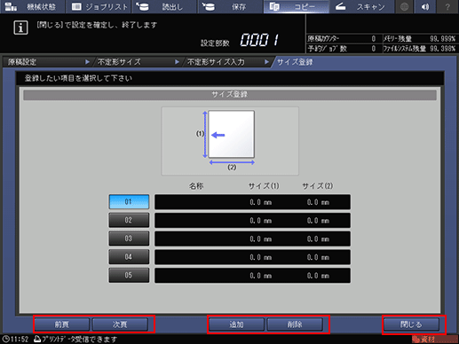Image resolution: width=459 pixels, height=344 pixels.
Task: Open help with the question mark icon
Action: point(447,6)
